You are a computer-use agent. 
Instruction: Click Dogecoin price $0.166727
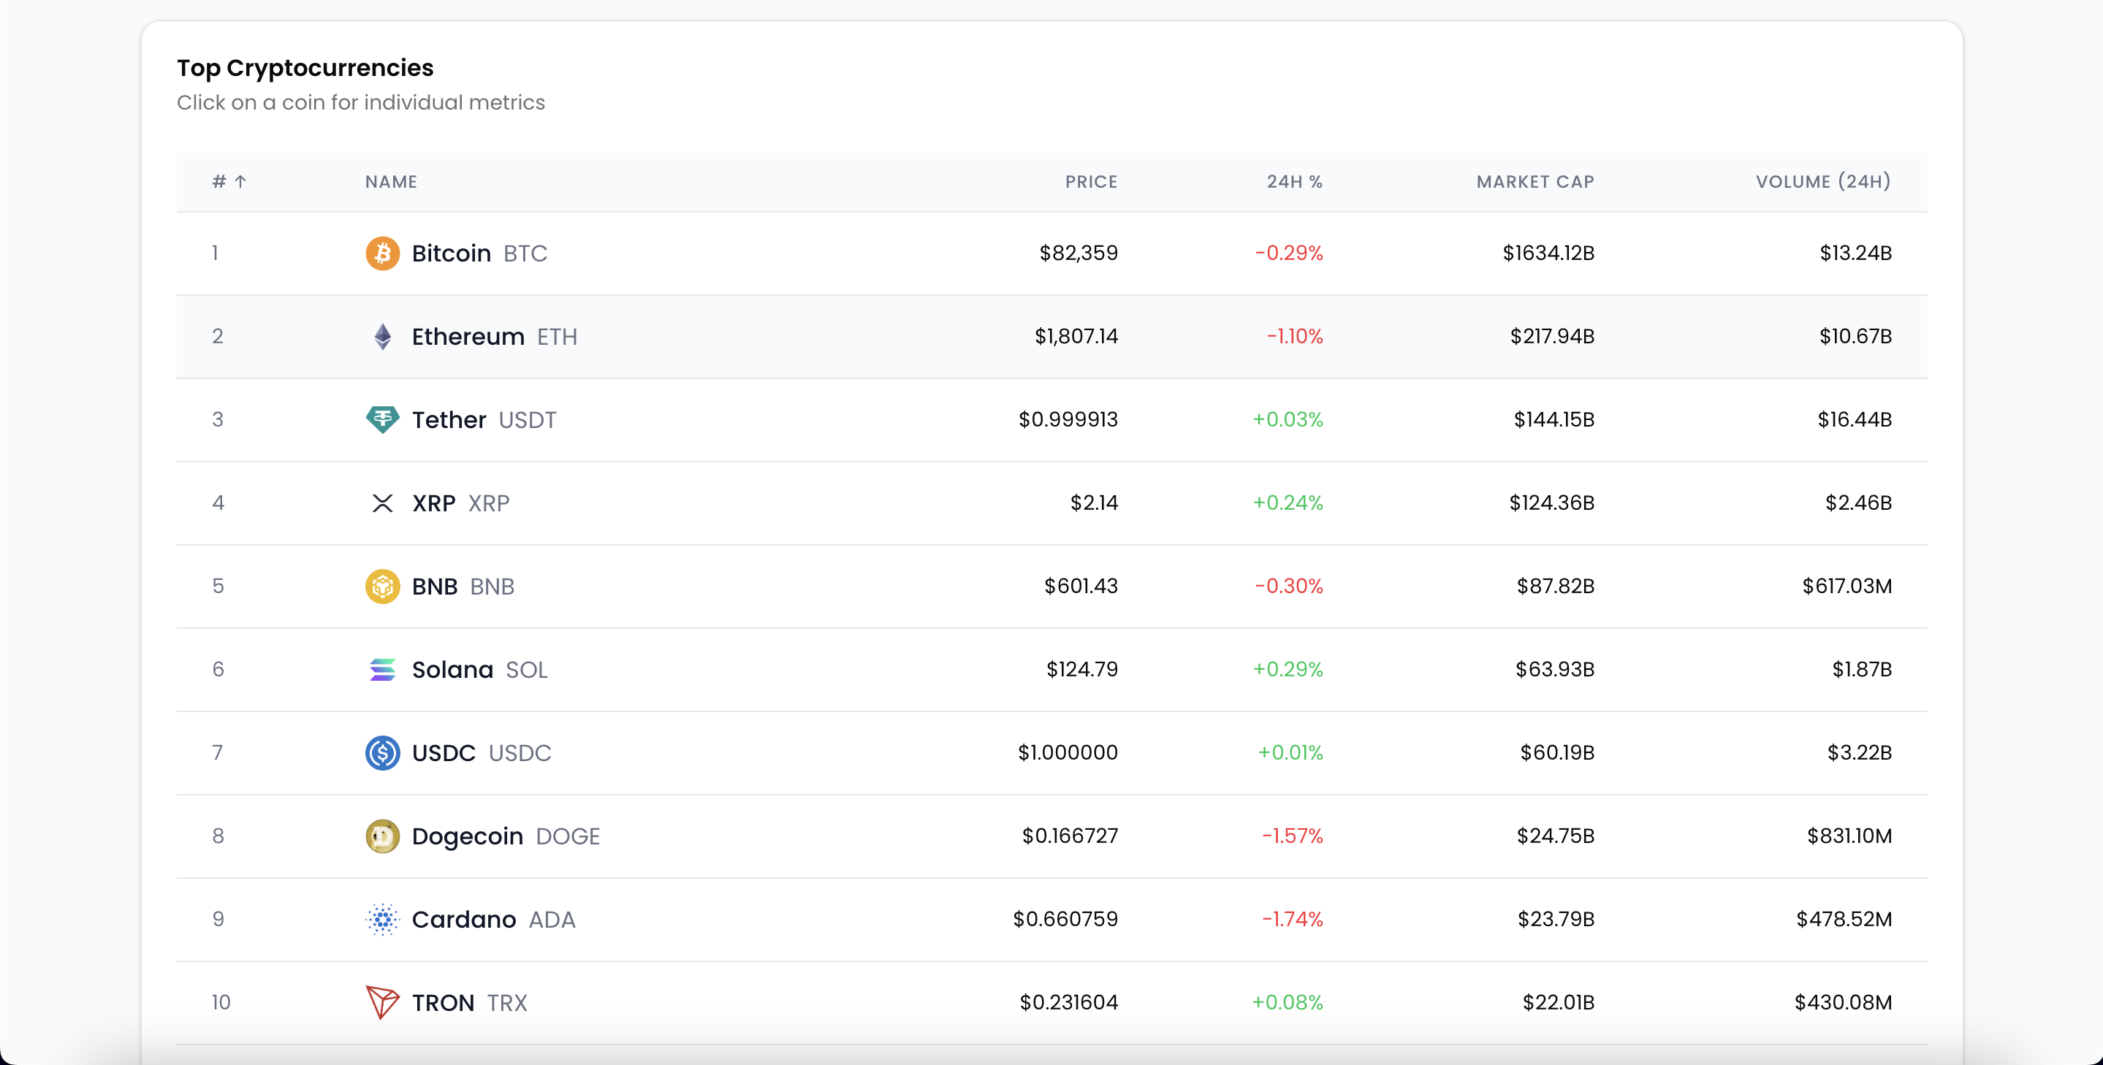point(1070,836)
